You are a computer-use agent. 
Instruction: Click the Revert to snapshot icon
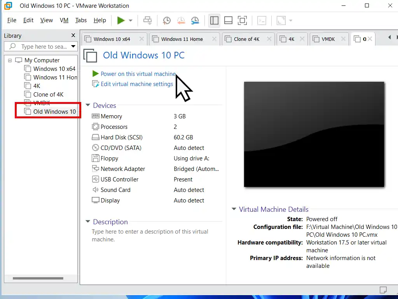[181, 20]
